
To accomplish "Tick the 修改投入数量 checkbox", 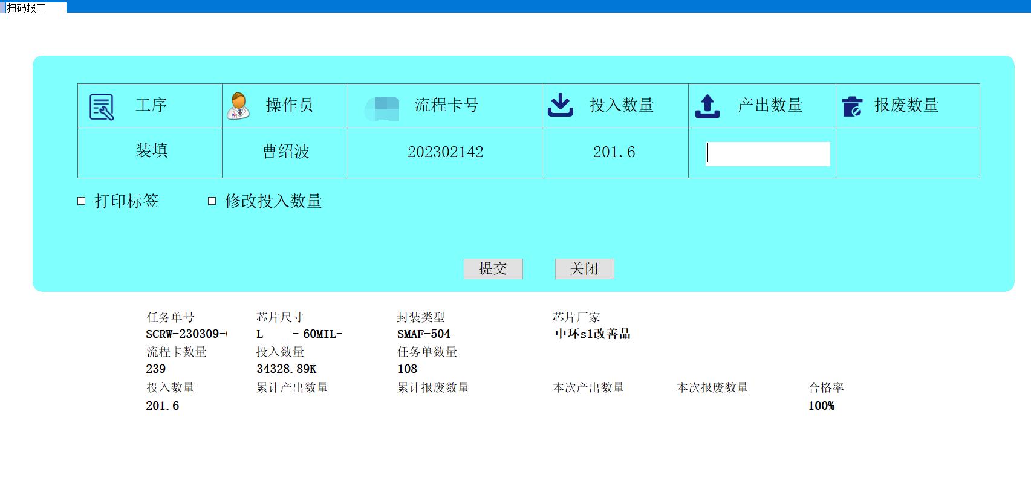I will tap(212, 201).
